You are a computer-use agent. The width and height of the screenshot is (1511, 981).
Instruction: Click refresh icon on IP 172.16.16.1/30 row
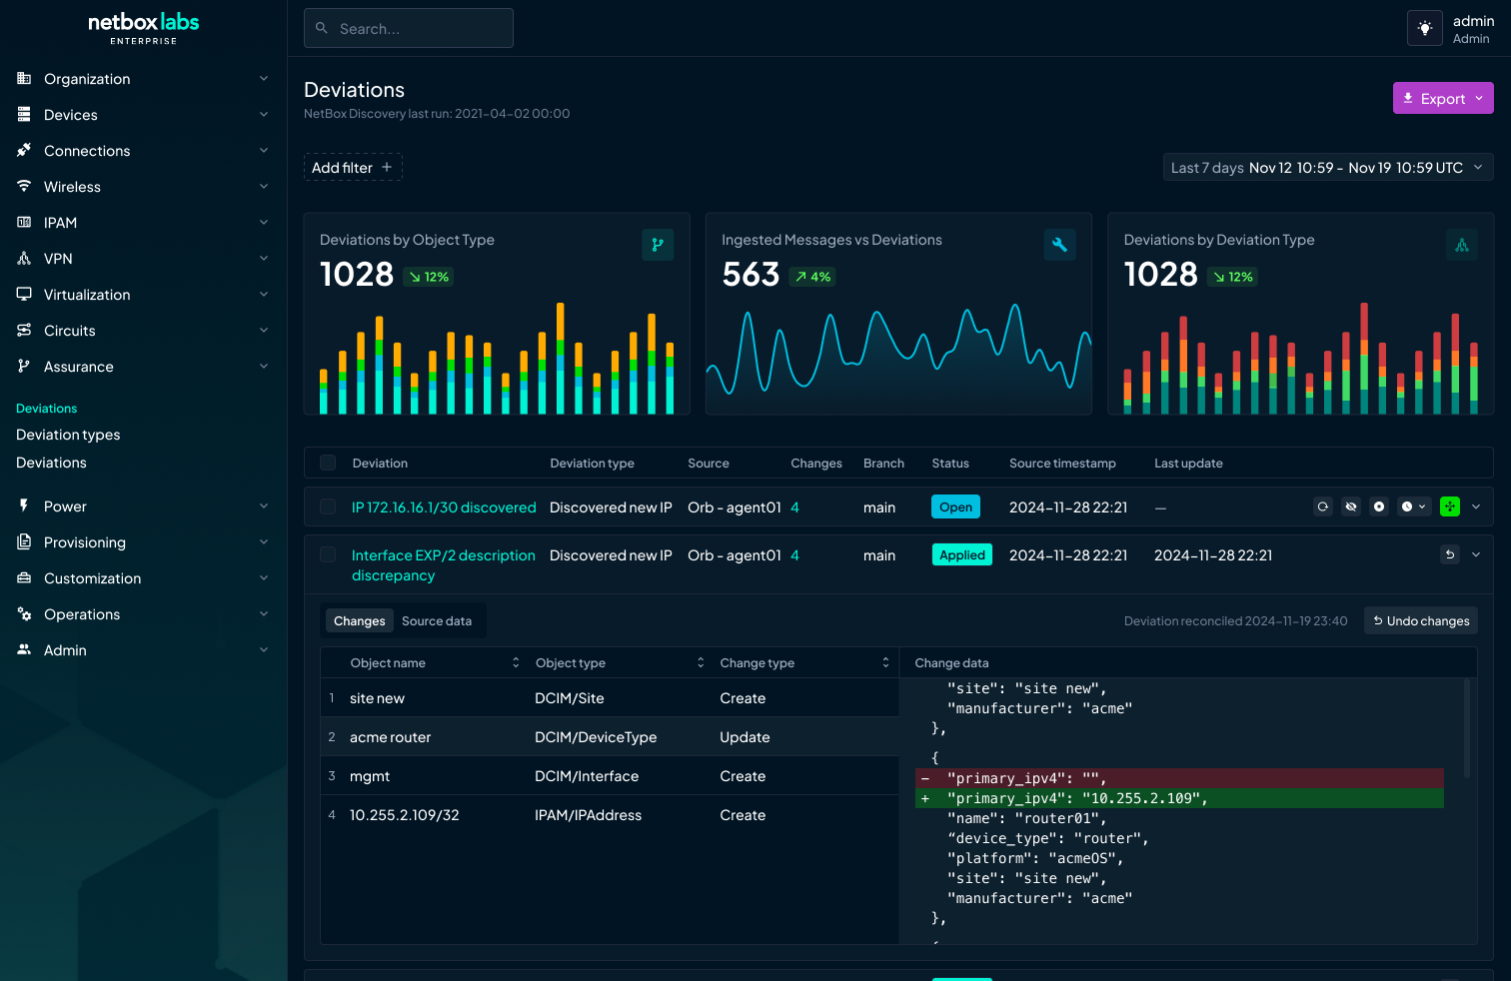coord(1323,507)
